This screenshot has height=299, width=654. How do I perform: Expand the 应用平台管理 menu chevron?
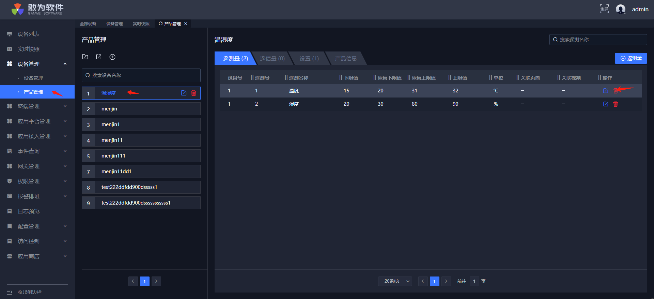65,121
